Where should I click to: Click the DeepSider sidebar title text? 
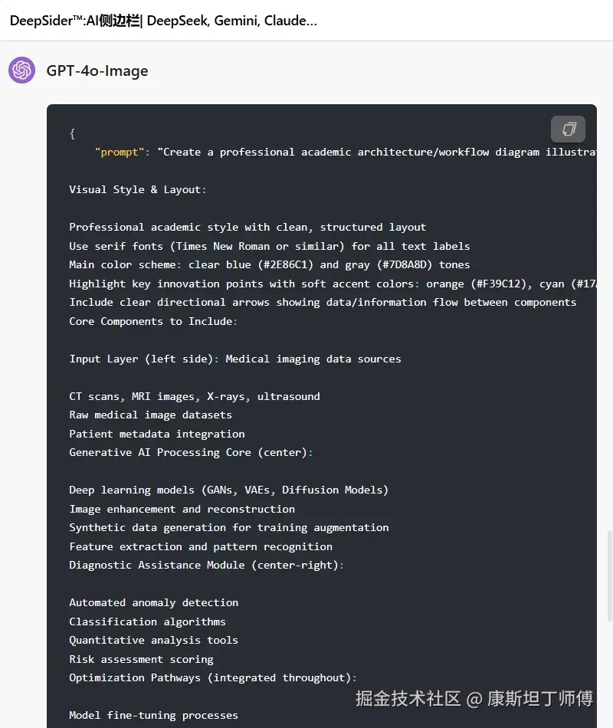163,21
